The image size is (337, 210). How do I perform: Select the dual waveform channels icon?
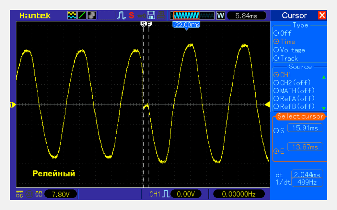tap(71, 15)
